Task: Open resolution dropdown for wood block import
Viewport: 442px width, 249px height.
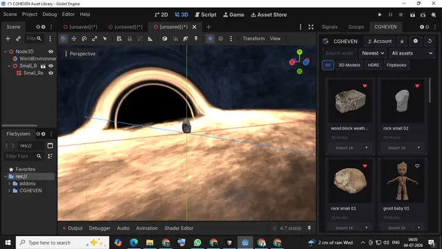Action: coord(366,148)
